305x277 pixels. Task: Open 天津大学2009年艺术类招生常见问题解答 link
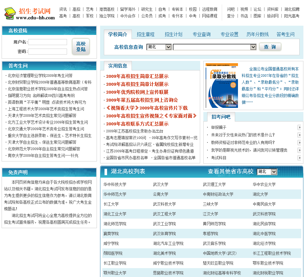(42, 115)
